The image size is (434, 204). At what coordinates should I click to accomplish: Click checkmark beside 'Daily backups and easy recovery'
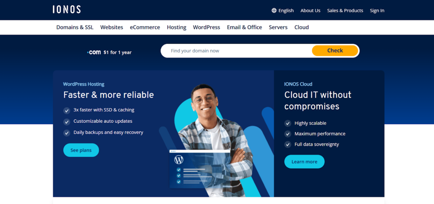[x=67, y=133]
